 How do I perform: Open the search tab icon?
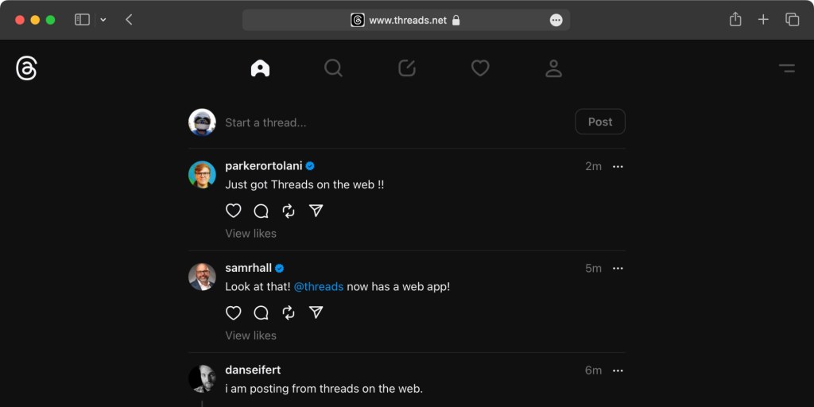tap(333, 69)
